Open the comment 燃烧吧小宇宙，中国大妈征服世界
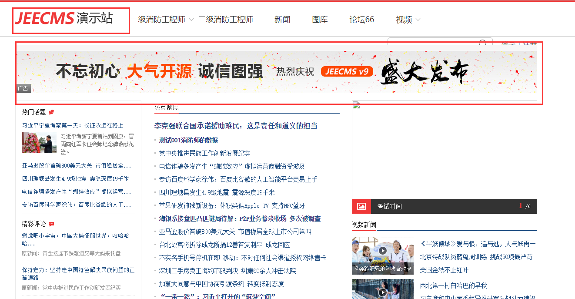Viewport: 575px width, 299px height. (75, 239)
